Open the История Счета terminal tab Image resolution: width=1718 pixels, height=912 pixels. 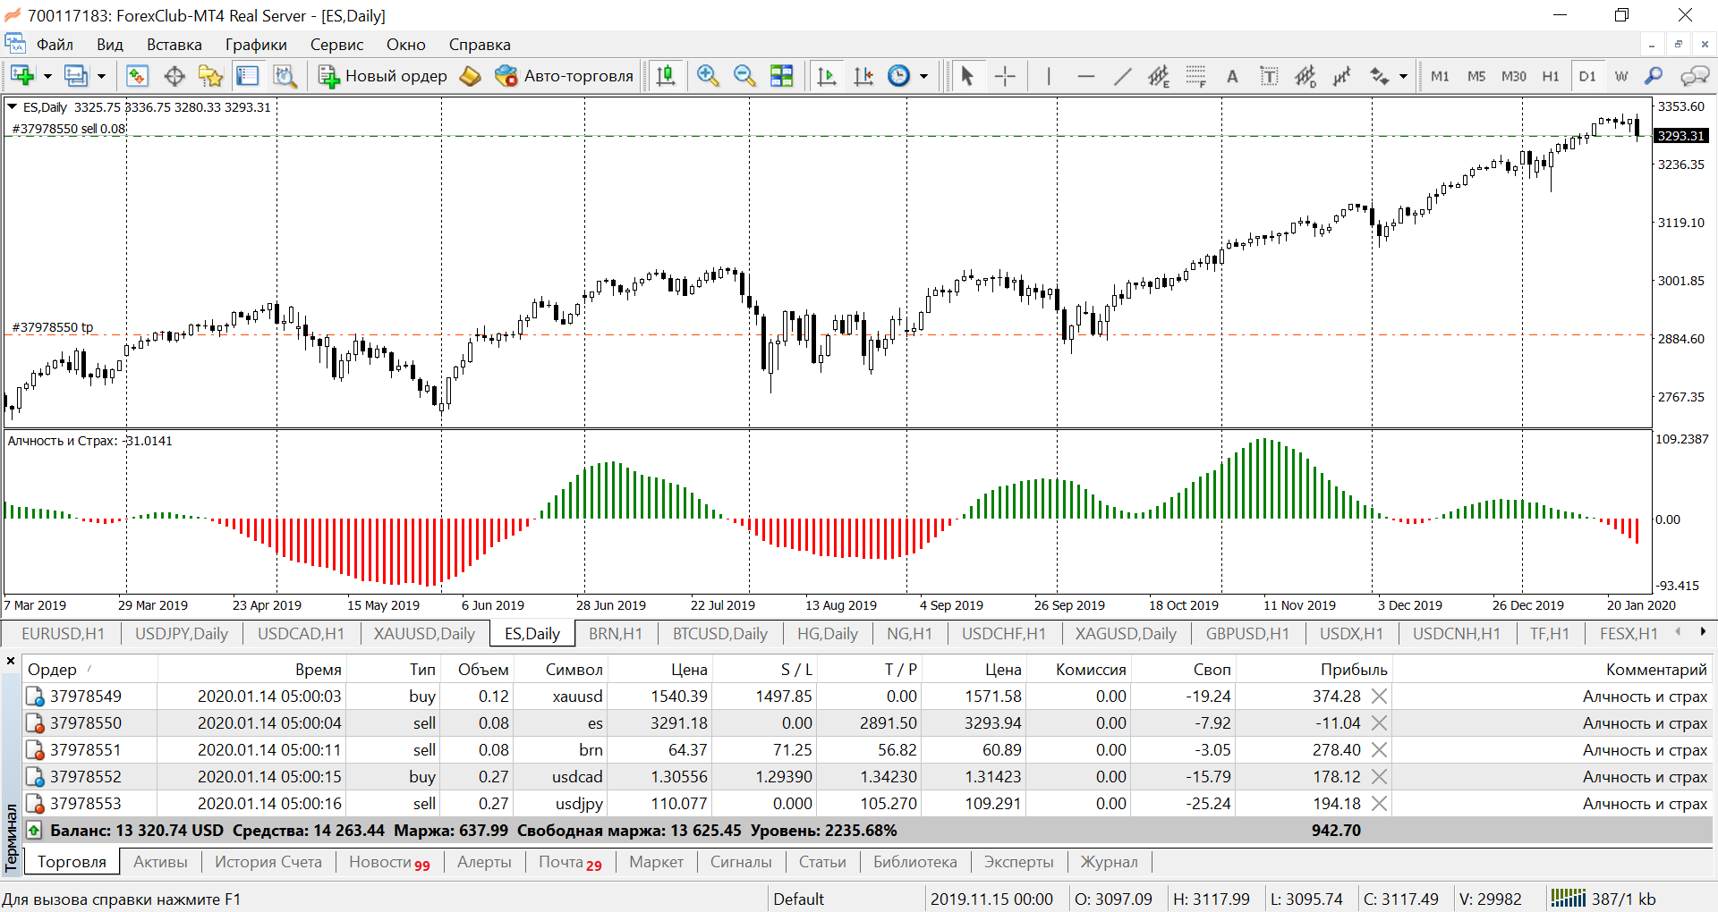(268, 862)
